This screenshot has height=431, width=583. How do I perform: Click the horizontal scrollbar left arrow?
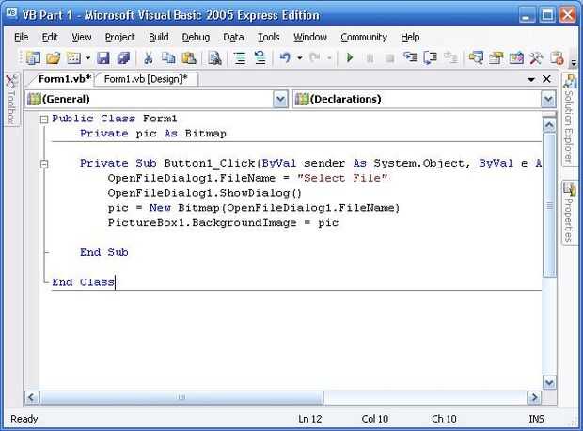32,397
